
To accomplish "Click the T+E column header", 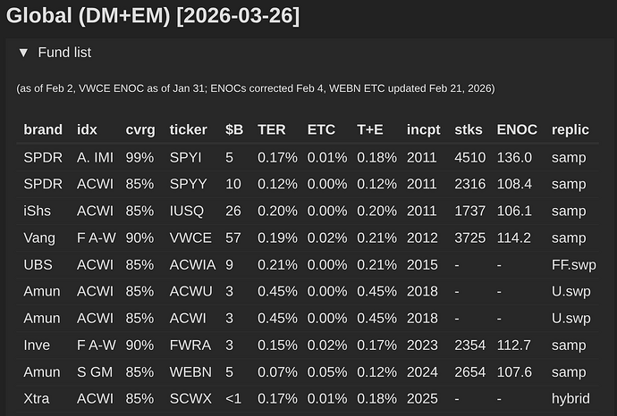I will click(x=370, y=129).
